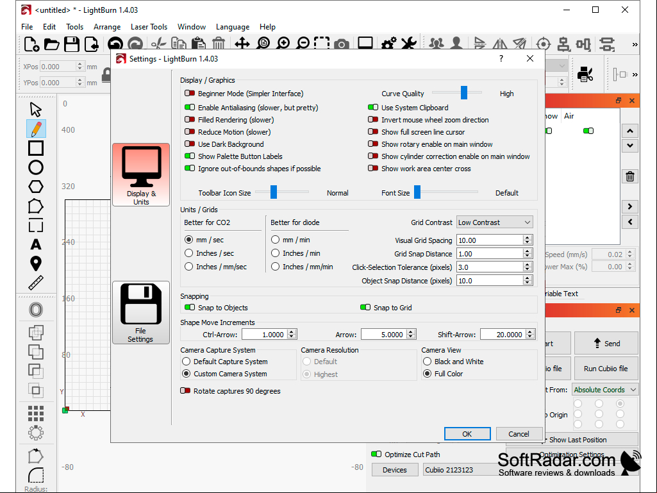Turn on Use Dark Background
Viewport: 657px width, 493px height.
click(x=190, y=144)
